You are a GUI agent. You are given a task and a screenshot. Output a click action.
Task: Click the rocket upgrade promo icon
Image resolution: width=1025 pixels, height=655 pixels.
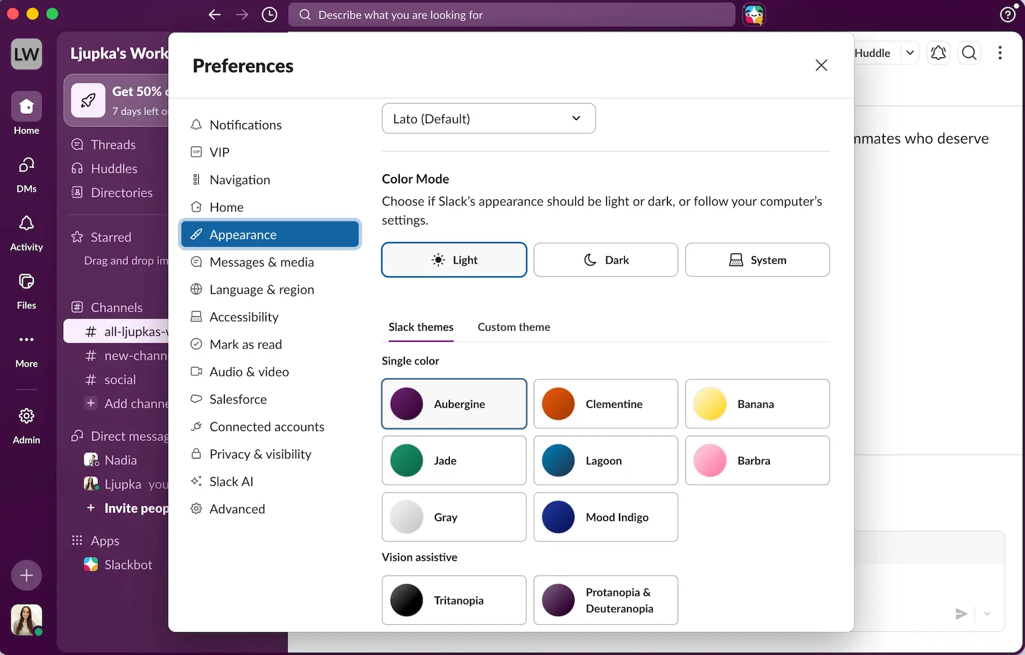click(x=88, y=100)
